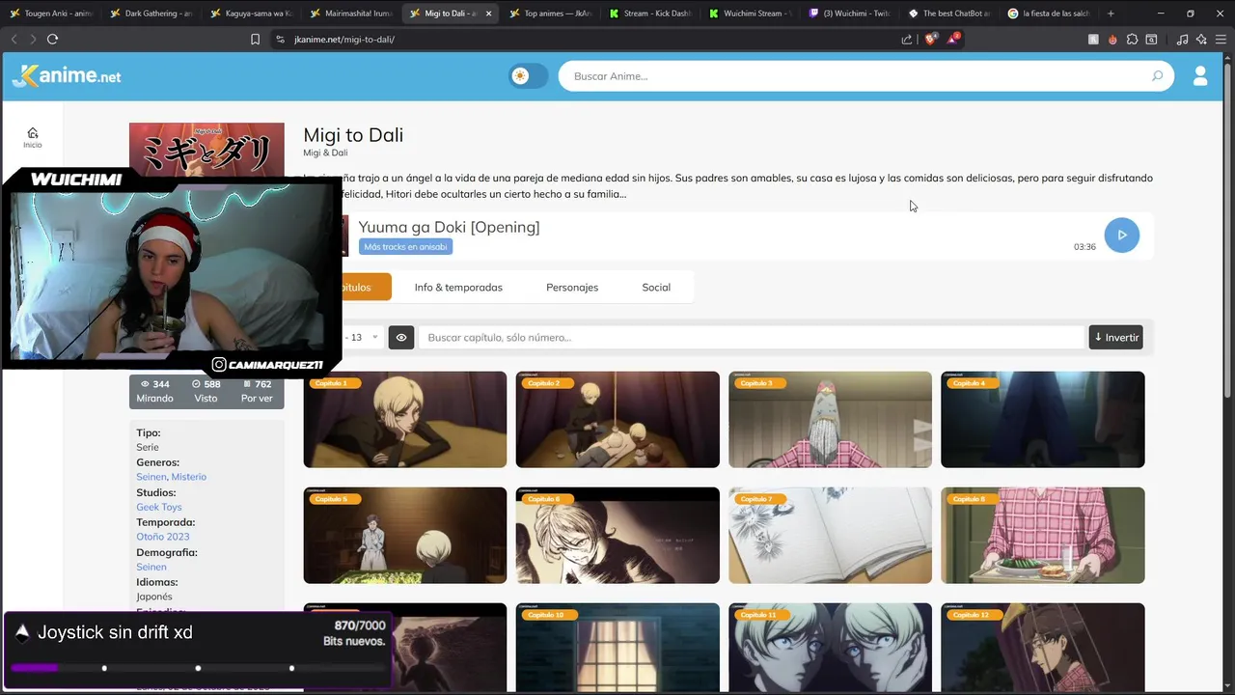Viewport: 1235px width, 695px height.
Task: Switch to Top animes browser tab
Action: pyautogui.click(x=553, y=14)
